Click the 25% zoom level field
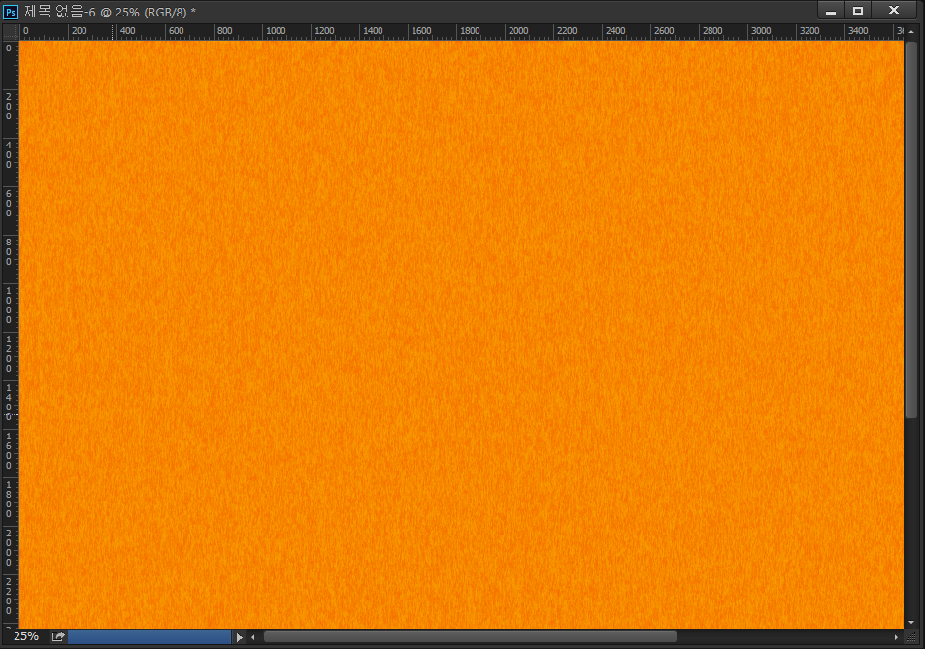The width and height of the screenshot is (925, 649). [26, 636]
